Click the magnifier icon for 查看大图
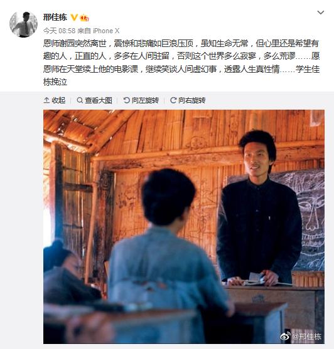 pyautogui.click(x=80, y=100)
